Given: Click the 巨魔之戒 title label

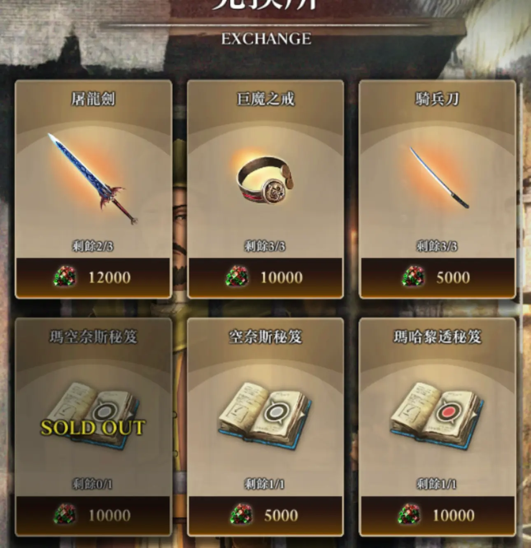Looking at the screenshot, I should [x=265, y=99].
